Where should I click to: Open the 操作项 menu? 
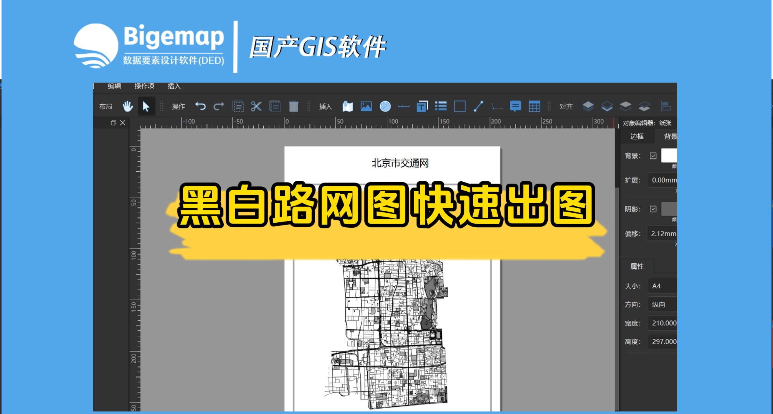click(x=144, y=86)
